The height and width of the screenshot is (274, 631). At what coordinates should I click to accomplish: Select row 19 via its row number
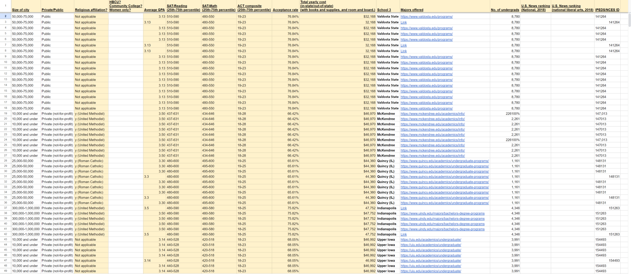tap(6, 113)
